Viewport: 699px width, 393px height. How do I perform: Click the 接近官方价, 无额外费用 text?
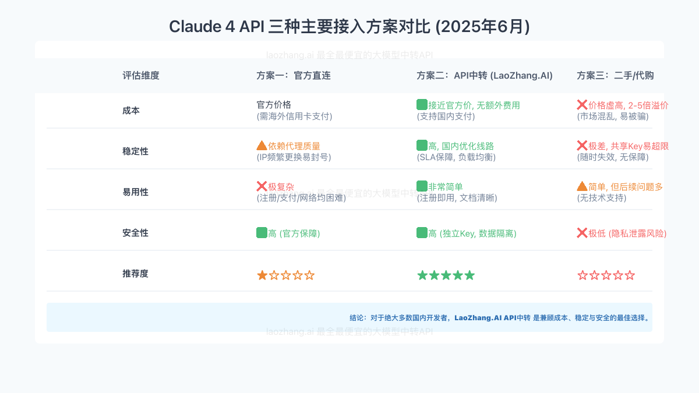474,105
